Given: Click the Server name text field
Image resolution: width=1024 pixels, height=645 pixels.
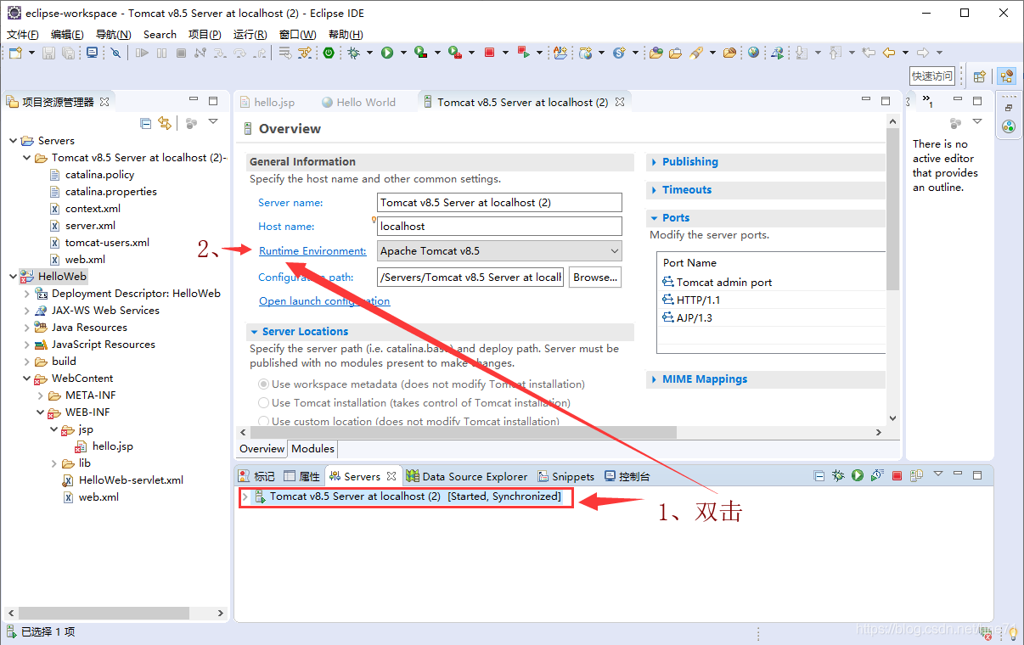Looking at the screenshot, I should (499, 203).
